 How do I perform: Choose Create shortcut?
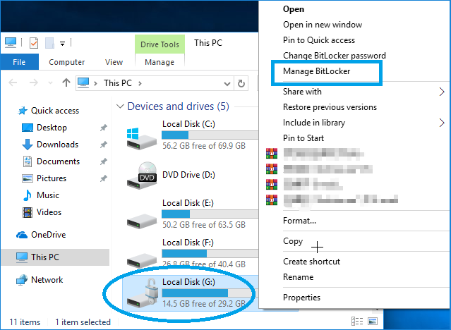[311, 262]
